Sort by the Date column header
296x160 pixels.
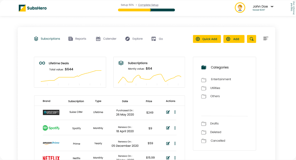pyautogui.click(x=125, y=101)
